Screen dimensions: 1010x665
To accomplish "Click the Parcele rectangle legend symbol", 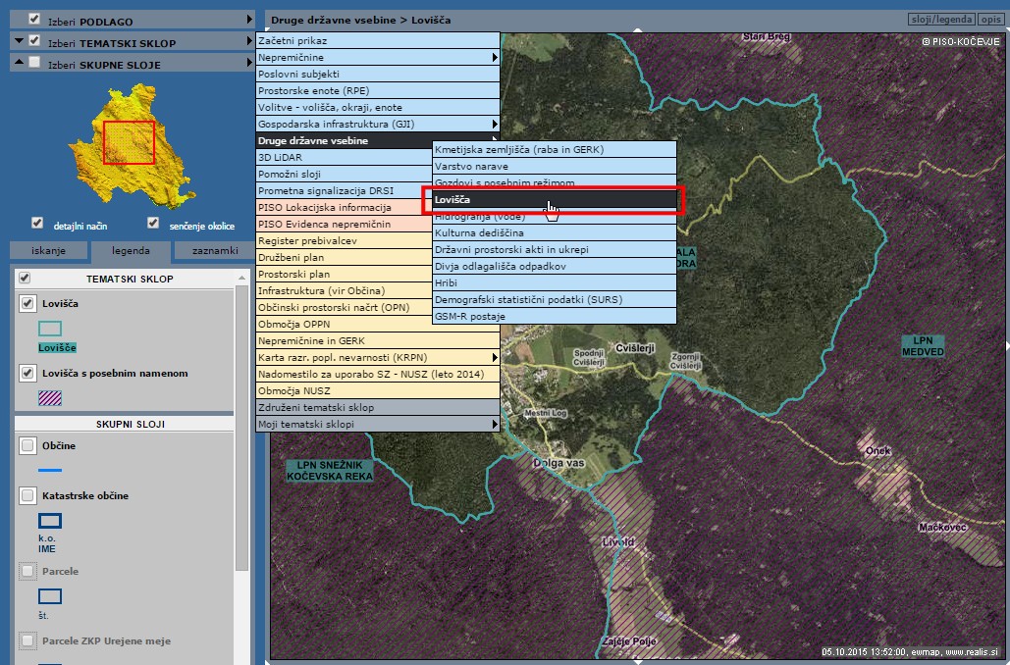I will (x=50, y=595).
